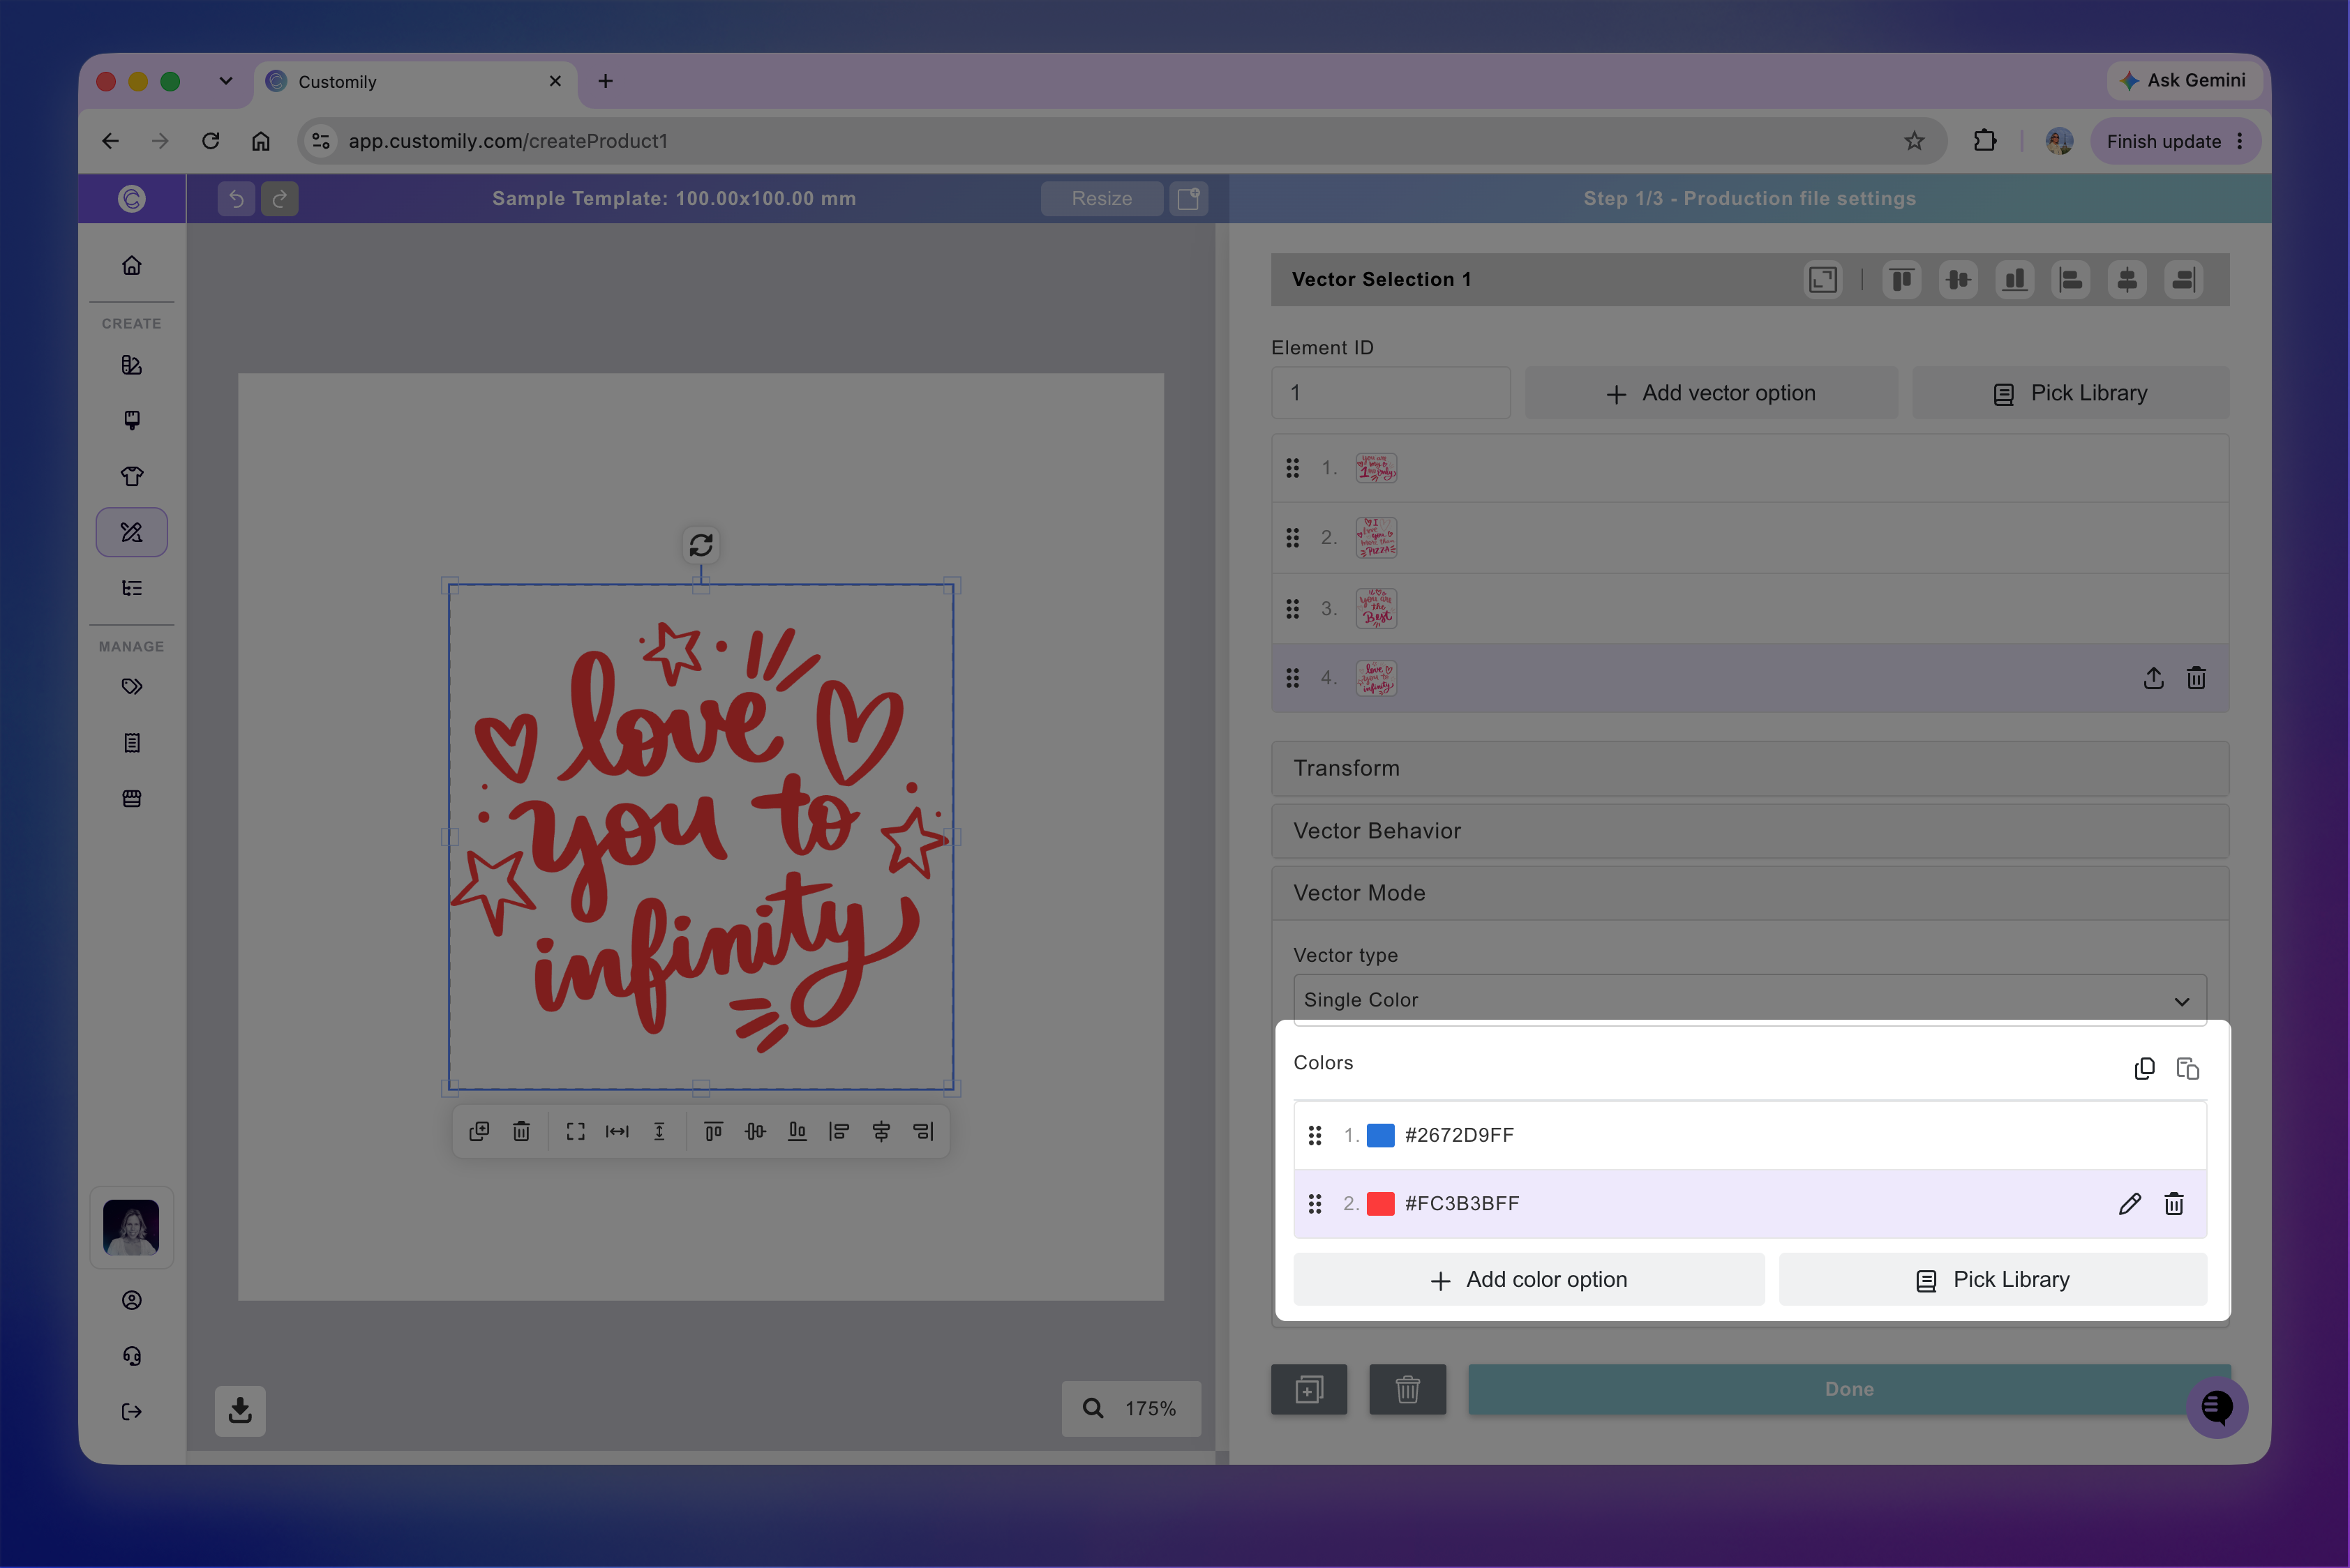Expand the Transform section
The height and width of the screenshot is (1568, 2350).
(x=1750, y=768)
